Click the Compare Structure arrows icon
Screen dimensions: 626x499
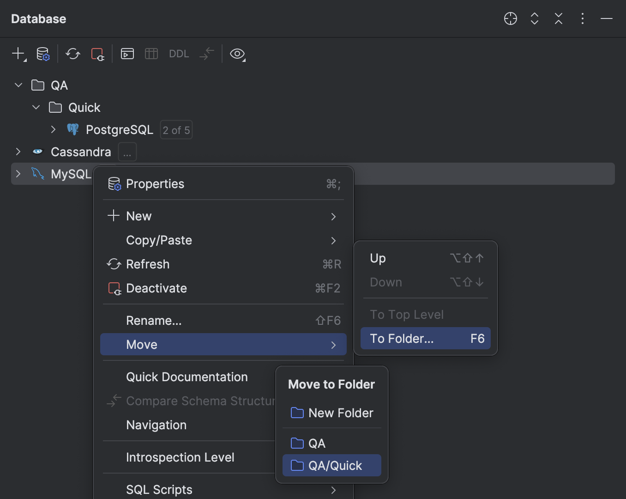coord(206,54)
